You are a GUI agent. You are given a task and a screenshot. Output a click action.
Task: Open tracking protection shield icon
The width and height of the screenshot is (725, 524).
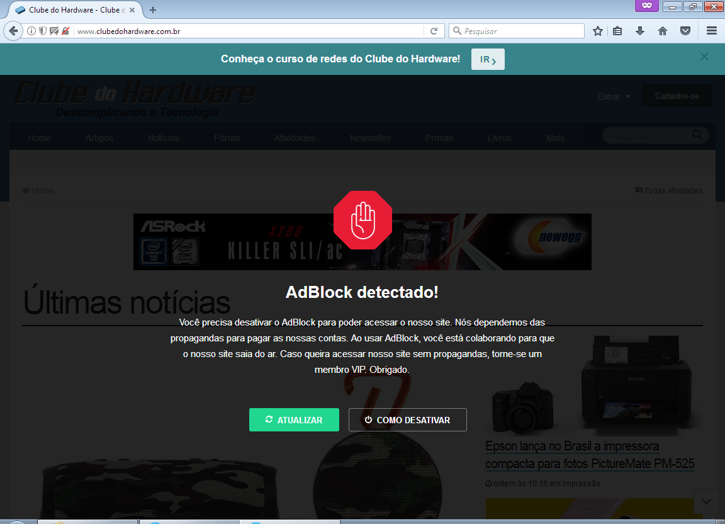[x=43, y=31]
